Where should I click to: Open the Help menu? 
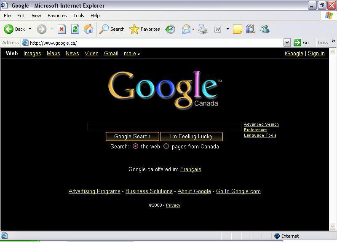95,16
